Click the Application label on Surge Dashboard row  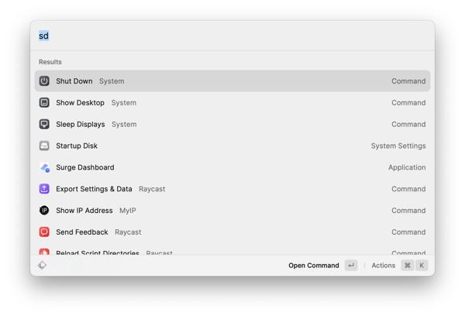point(407,167)
